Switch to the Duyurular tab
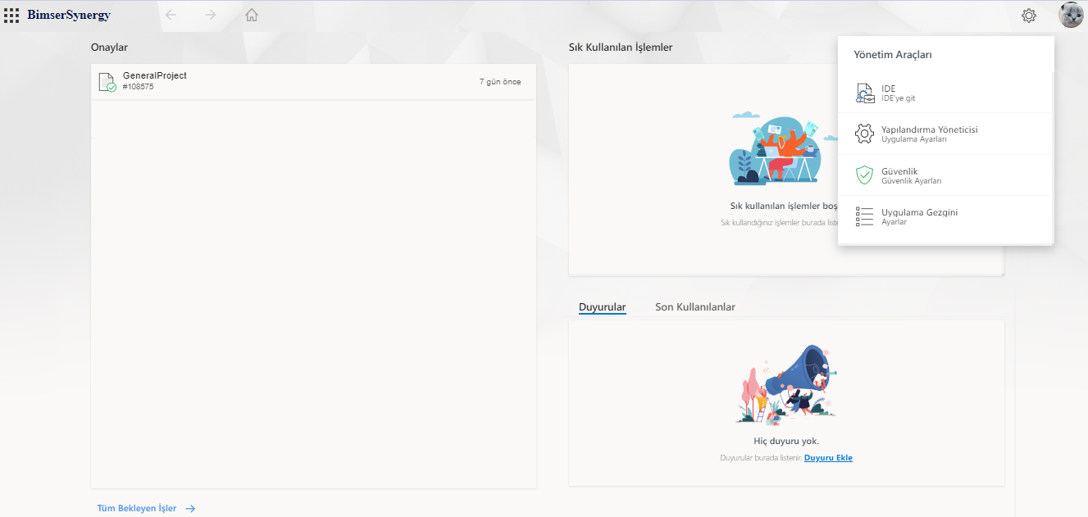This screenshot has width=1088, height=517. [602, 307]
